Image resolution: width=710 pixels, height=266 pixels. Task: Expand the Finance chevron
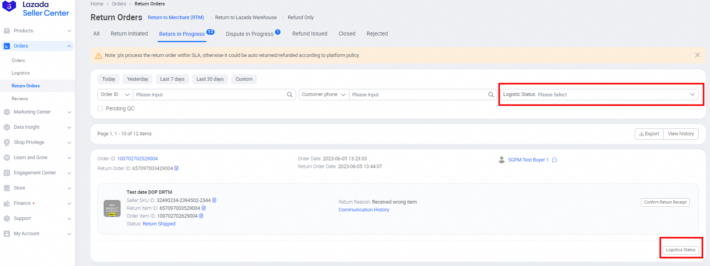click(x=69, y=203)
